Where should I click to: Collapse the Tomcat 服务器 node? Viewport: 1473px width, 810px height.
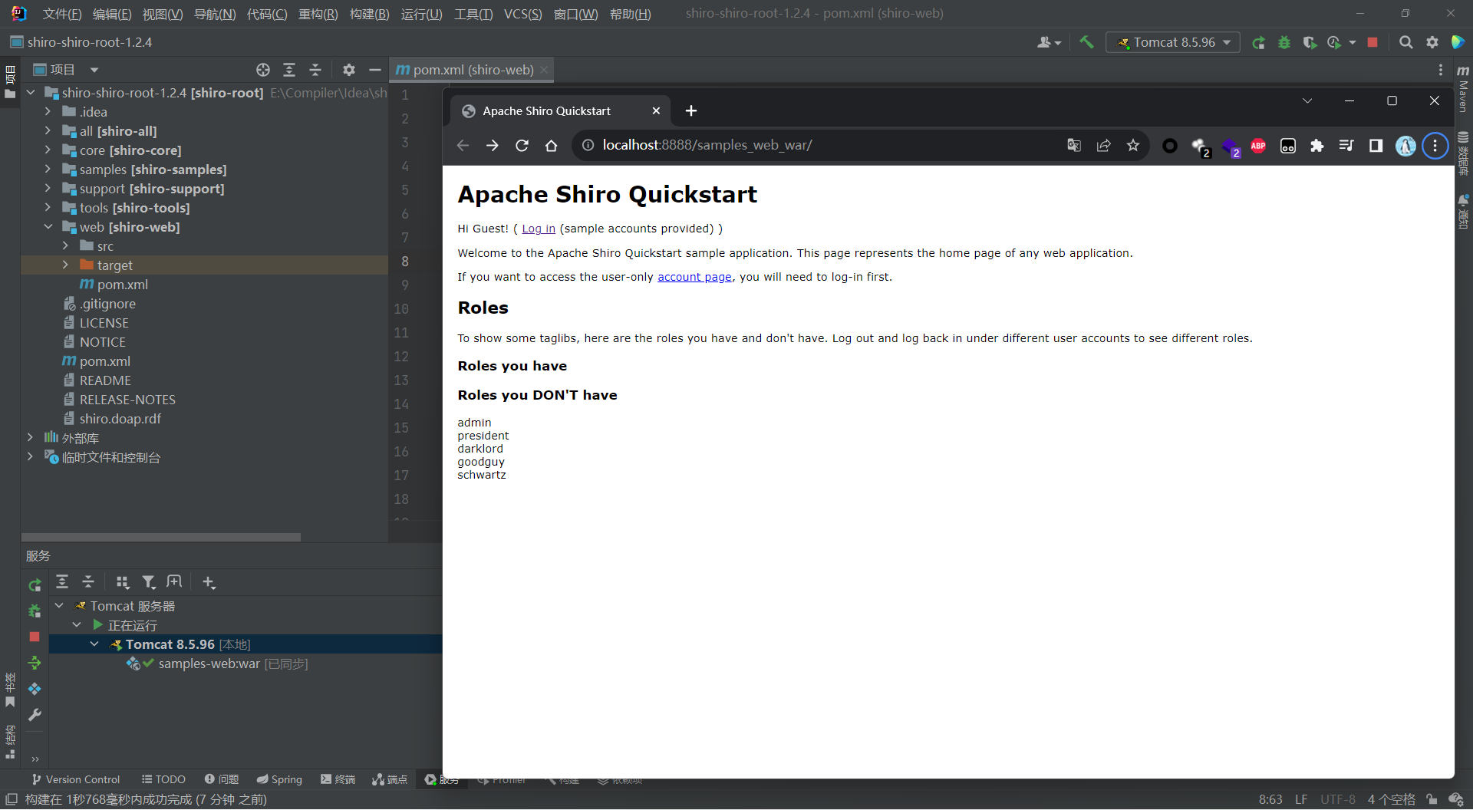59,605
